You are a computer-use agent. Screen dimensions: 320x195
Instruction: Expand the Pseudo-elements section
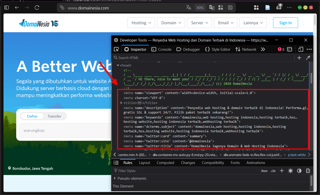pyautogui.click(x=115, y=178)
